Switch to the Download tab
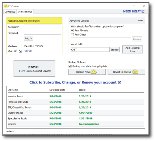155x141 pixels. click(10, 12)
